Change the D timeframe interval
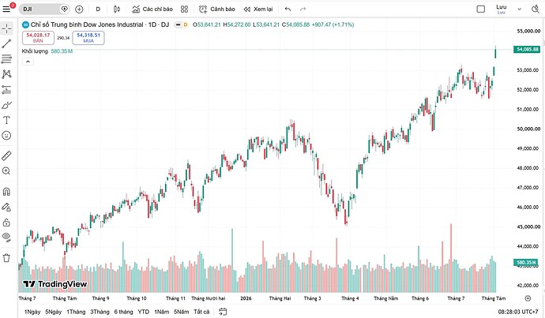 [98, 9]
